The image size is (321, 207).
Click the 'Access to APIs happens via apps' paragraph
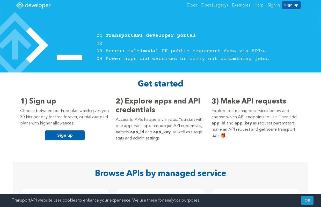pos(160,129)
